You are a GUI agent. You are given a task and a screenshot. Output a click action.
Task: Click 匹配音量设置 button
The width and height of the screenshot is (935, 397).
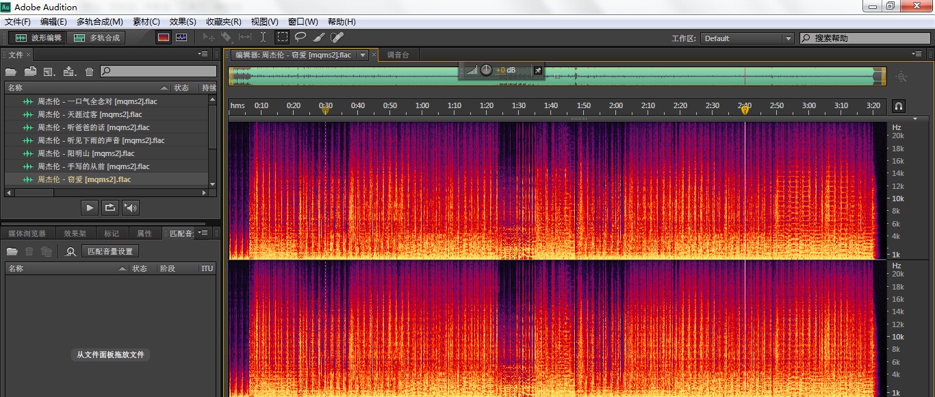tap(110, 251)
